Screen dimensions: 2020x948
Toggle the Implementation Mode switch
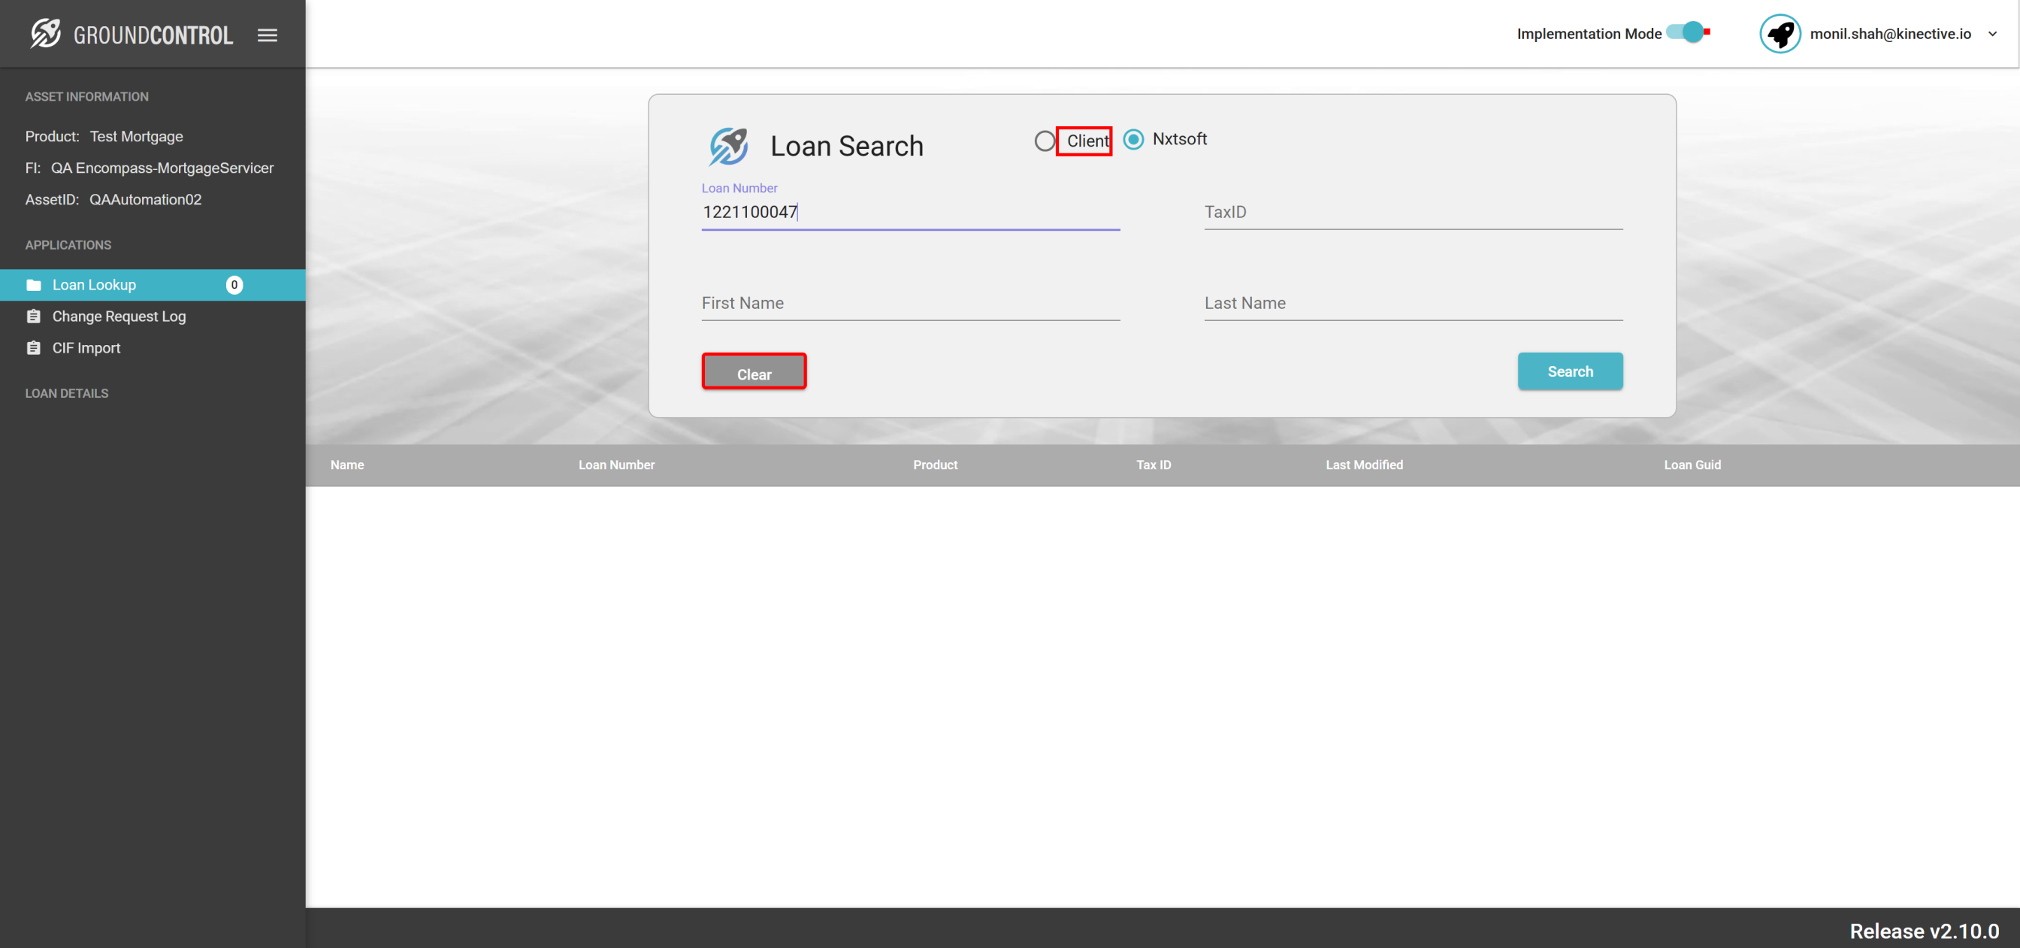tap(1687, 33)
